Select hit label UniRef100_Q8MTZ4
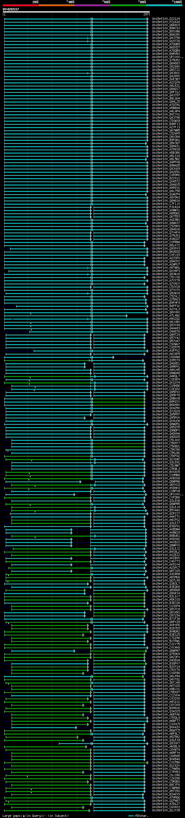 pos(166,335)
